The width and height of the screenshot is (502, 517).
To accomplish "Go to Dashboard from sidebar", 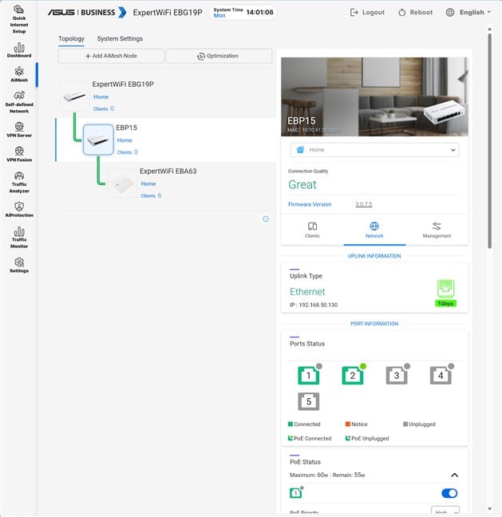I will [19, 50].
